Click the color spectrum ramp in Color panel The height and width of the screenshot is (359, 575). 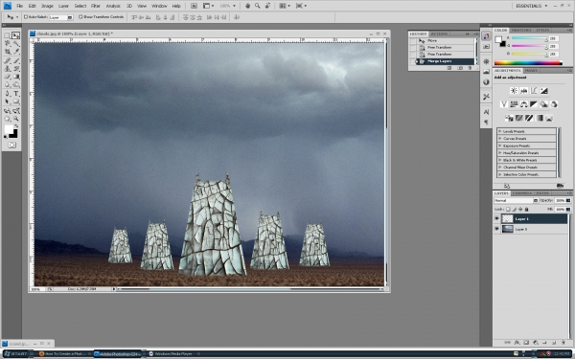click(528, 63)
